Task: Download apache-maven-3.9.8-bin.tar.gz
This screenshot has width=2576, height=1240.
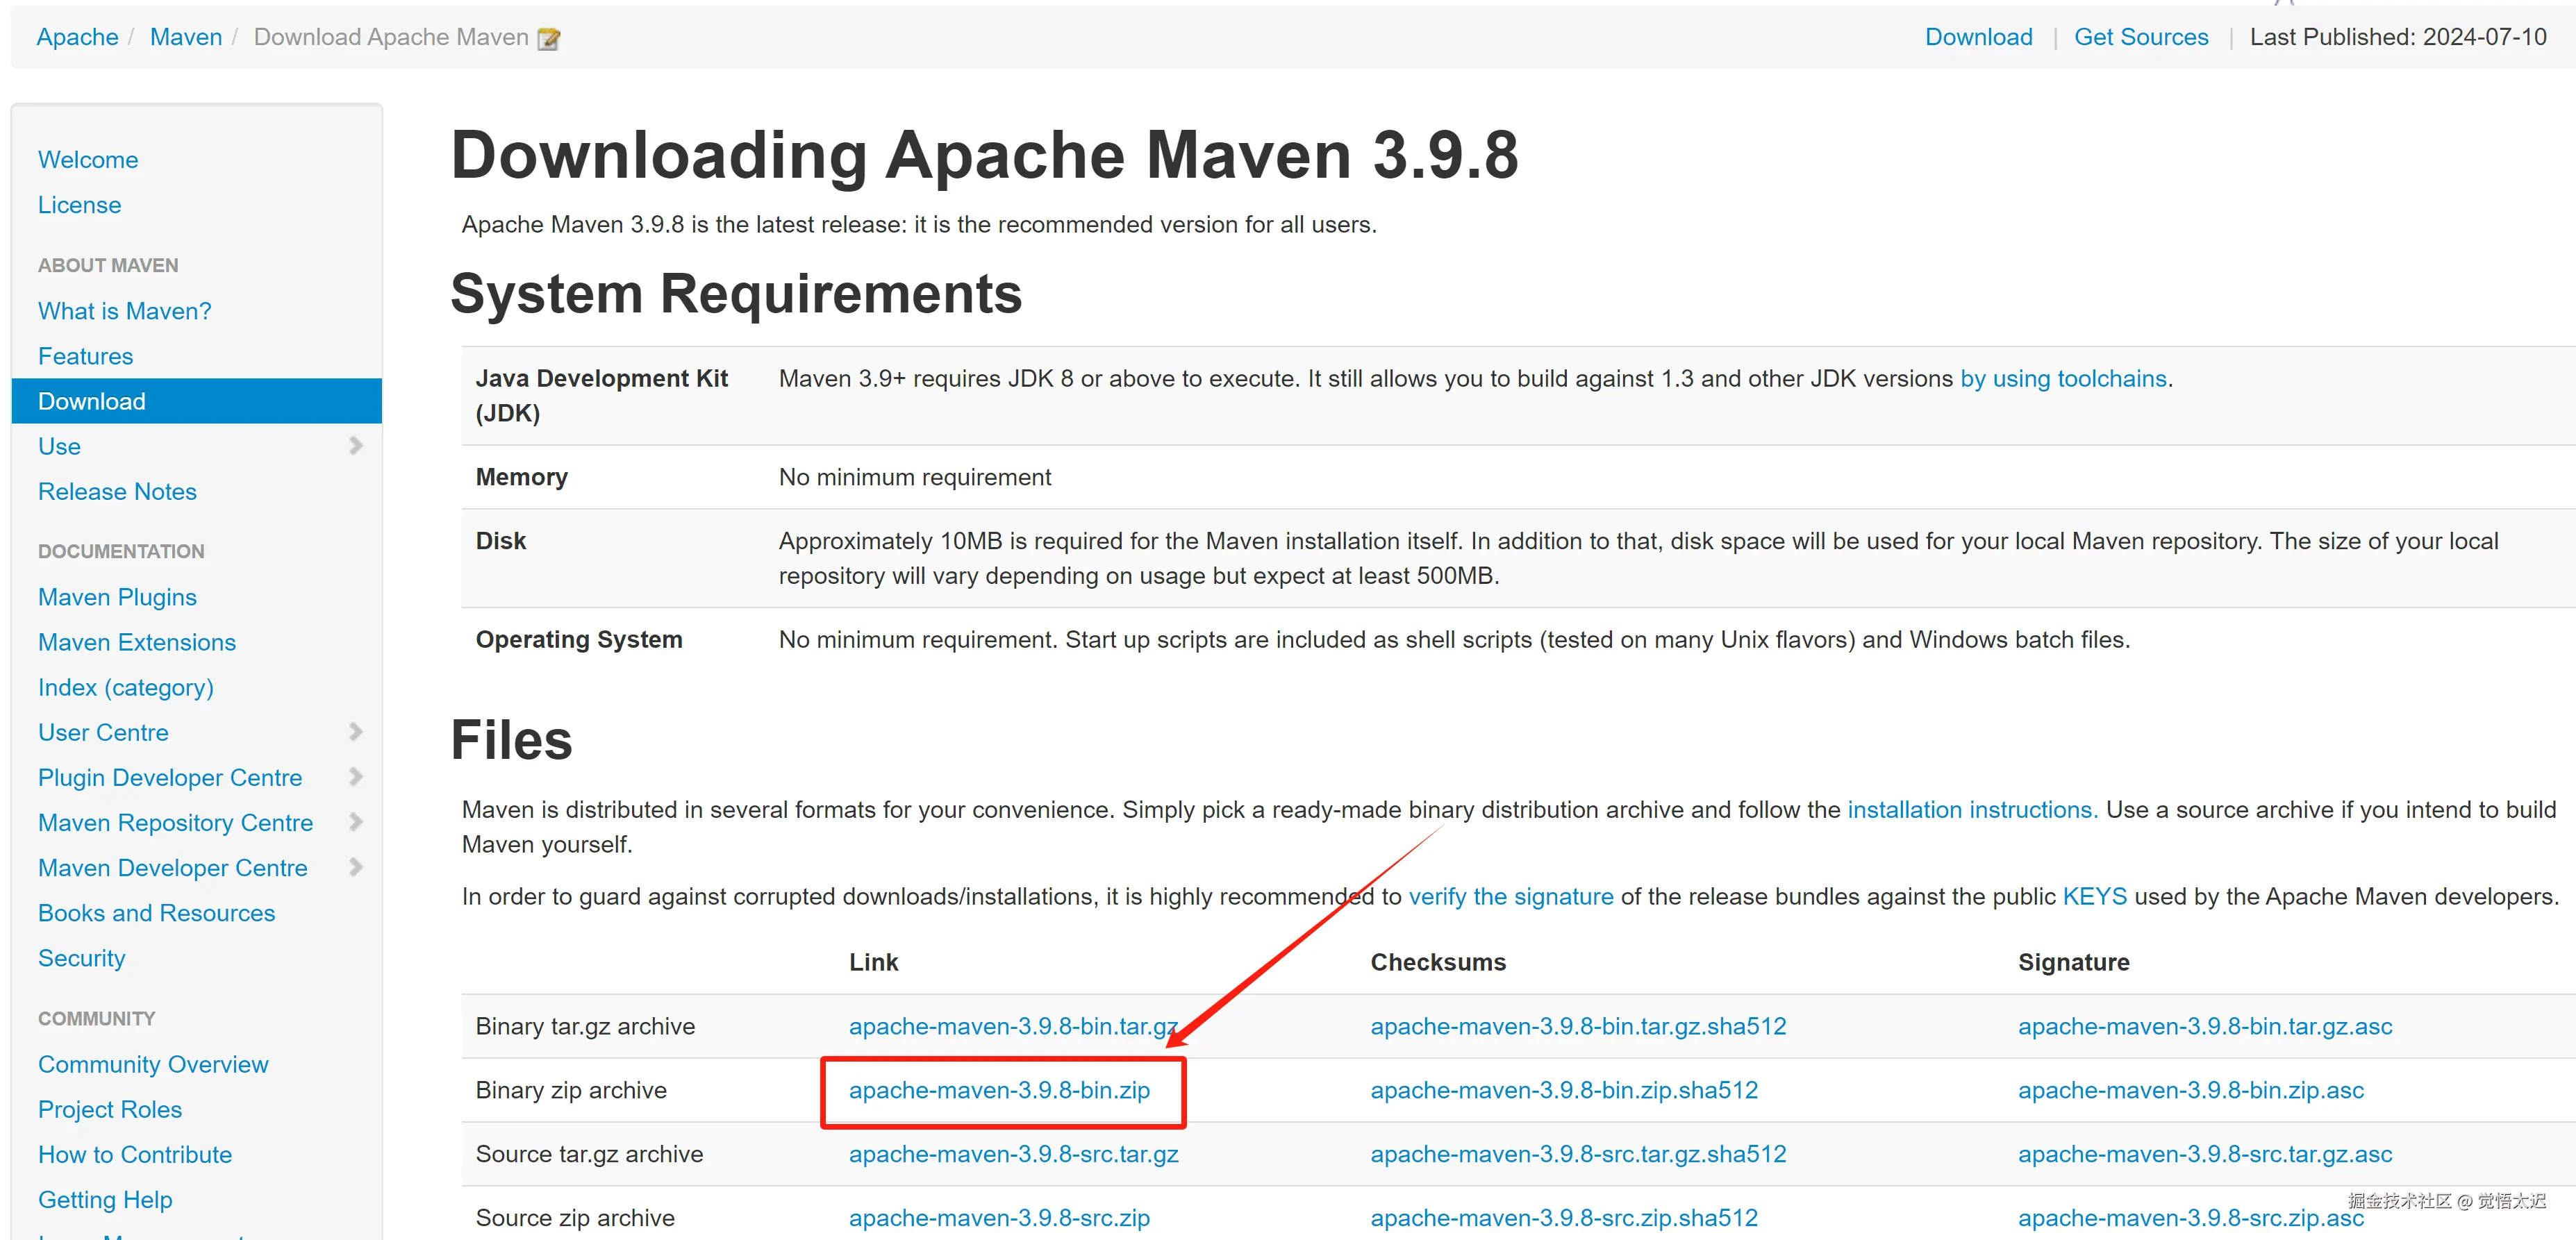Action: click(x=1012, y=1025)
